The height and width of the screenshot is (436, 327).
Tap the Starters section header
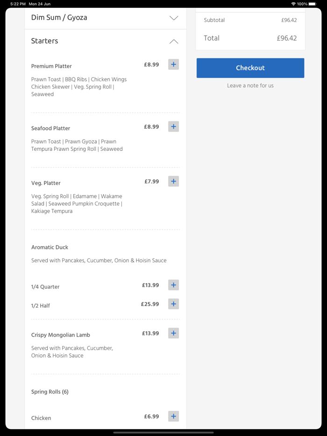45,41
